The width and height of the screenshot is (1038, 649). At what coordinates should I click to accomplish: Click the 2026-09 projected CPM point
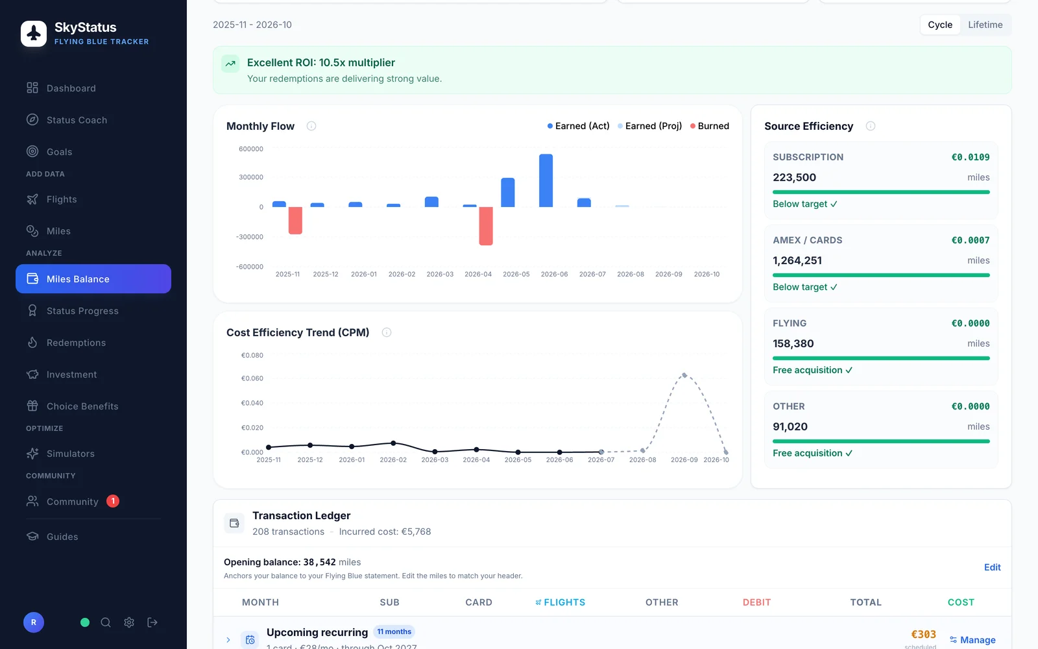click(684, 375)
